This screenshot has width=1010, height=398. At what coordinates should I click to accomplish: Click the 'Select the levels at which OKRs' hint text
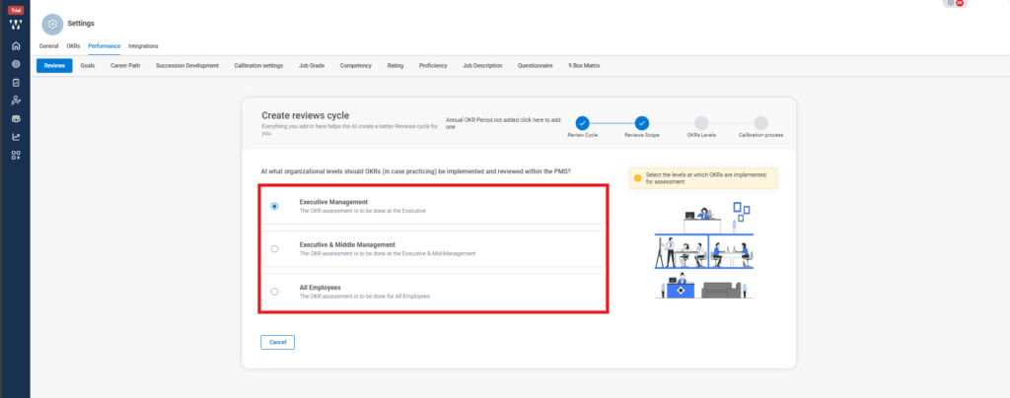tap(708, 178)
